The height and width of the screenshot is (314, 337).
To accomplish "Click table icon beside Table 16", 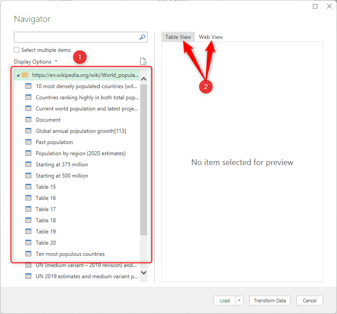I will pyautogui.click(x=28, y=198).
